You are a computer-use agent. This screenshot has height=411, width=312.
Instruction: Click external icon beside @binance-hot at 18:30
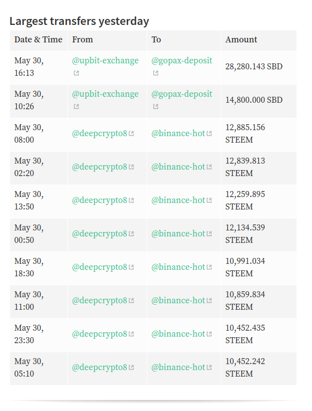(x=209, y=267)
